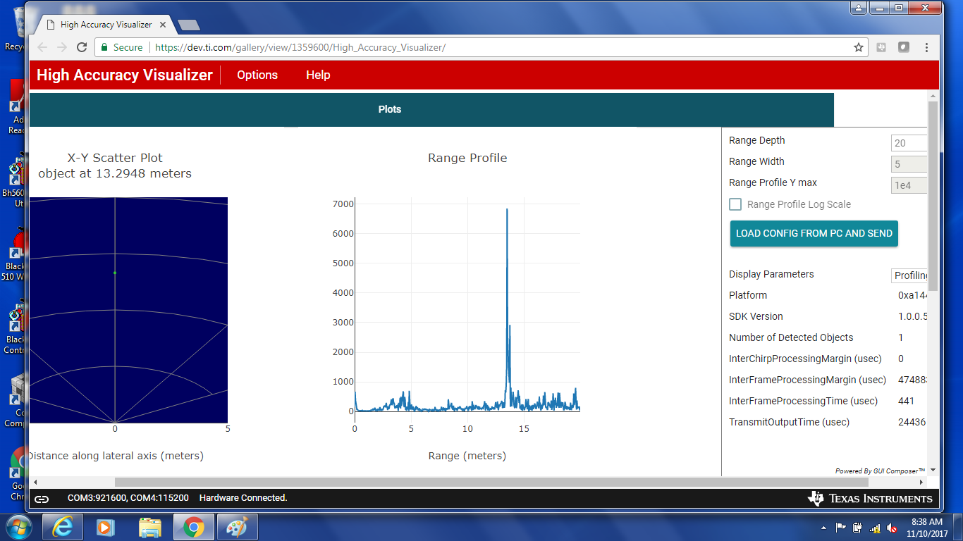The image size is (963, 541).
Task: Click 'TransmitOutputTime (usec)' label
Action: (789, 422)
